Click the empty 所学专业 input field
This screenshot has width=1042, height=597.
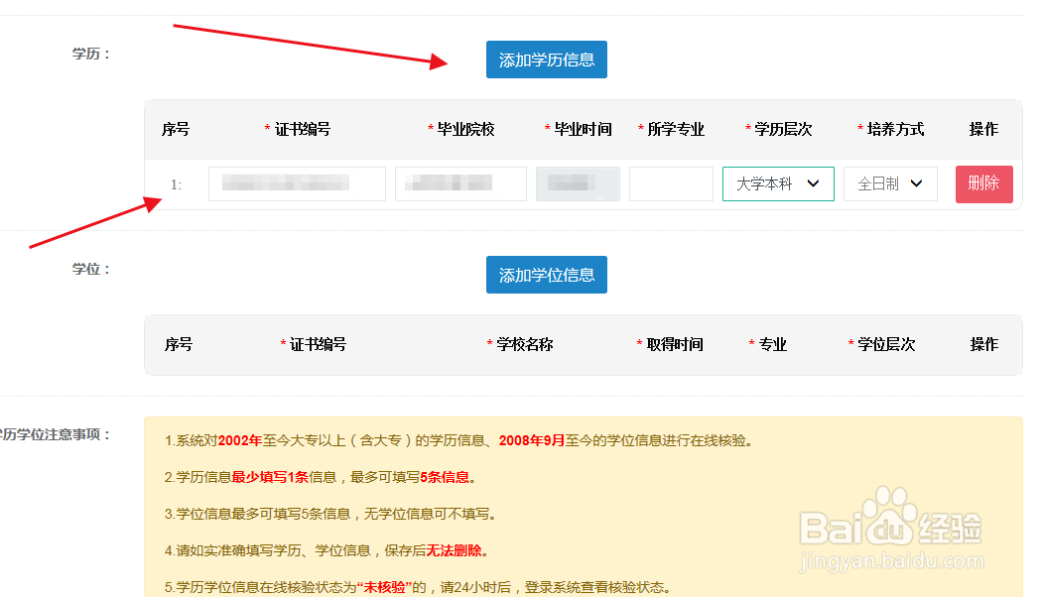[671, 183]
